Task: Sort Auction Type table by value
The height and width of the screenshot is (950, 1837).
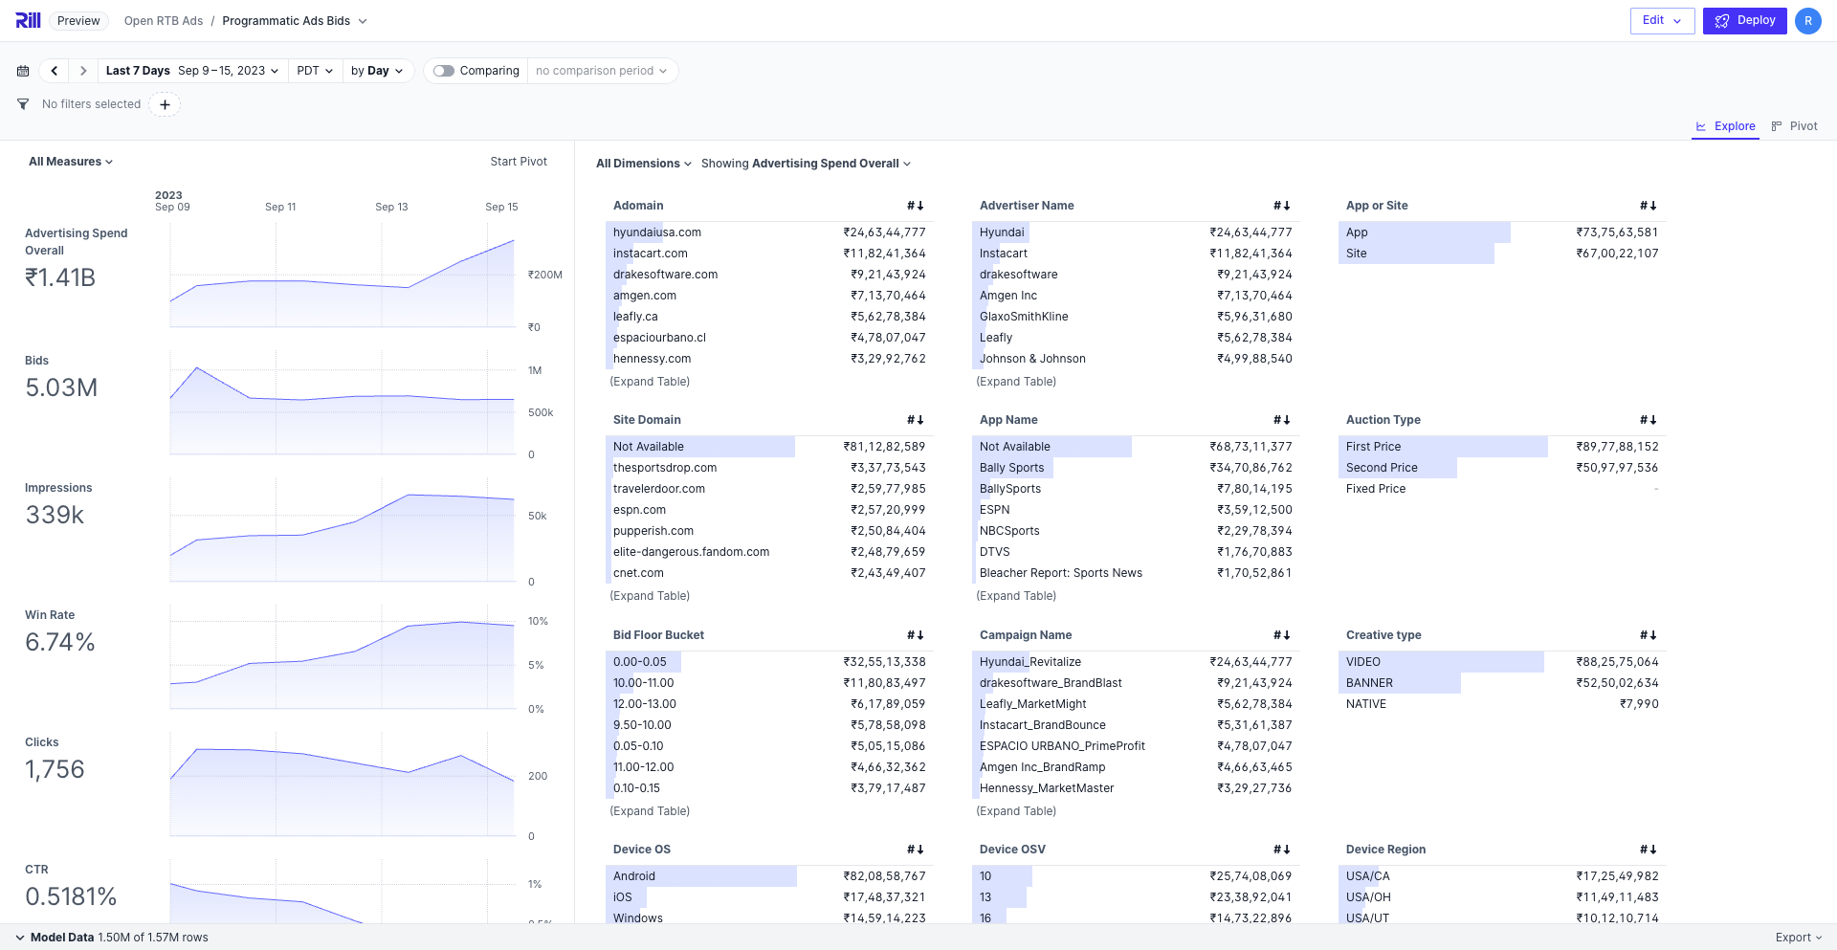Action: pyautogui.click(x=1649, y=420)
